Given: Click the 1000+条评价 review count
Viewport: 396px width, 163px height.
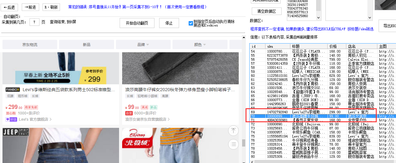Looking at the screenshot, I should click(29, 113).
